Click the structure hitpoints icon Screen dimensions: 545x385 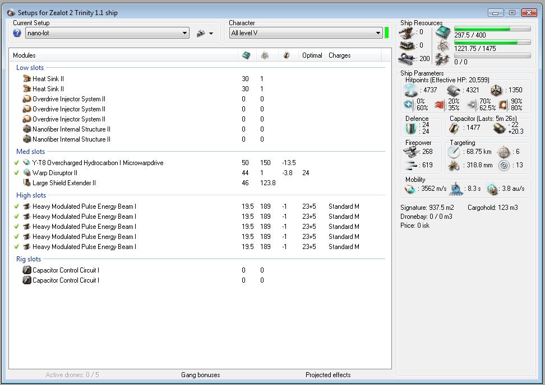point(496,91)
